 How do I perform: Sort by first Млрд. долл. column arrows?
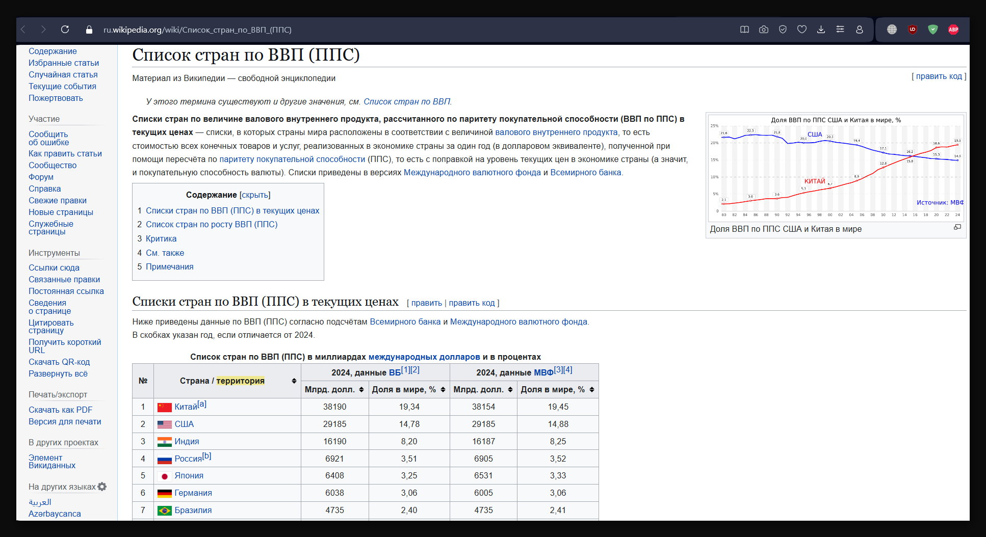(x=361, y=390)
